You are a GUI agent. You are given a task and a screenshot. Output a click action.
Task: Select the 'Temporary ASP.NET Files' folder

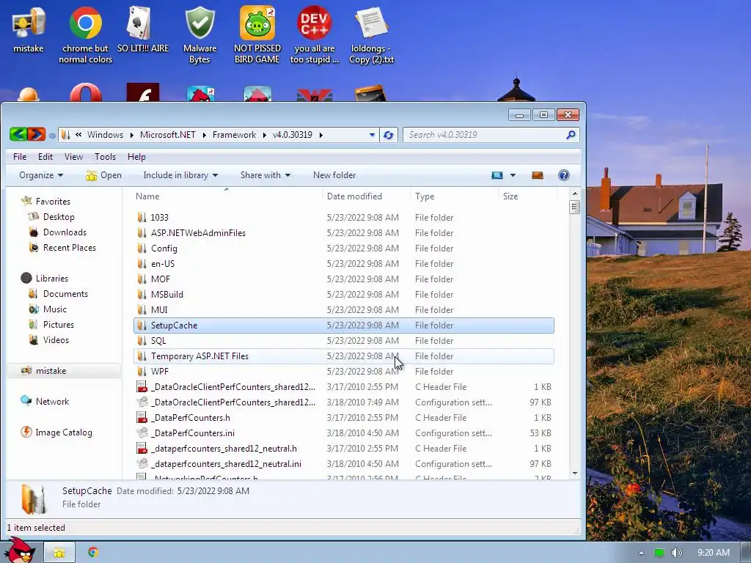(x=343, y=356)
